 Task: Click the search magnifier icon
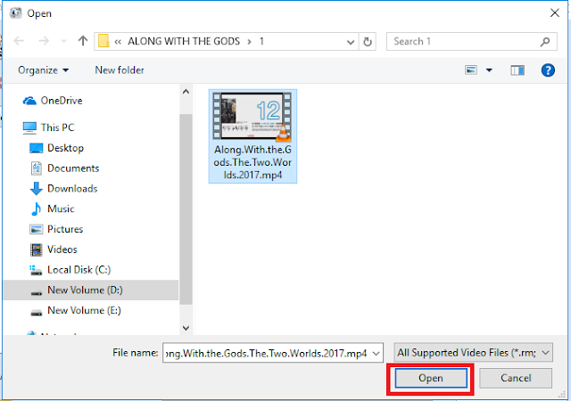pyautogui.click(x=545, y=42)
